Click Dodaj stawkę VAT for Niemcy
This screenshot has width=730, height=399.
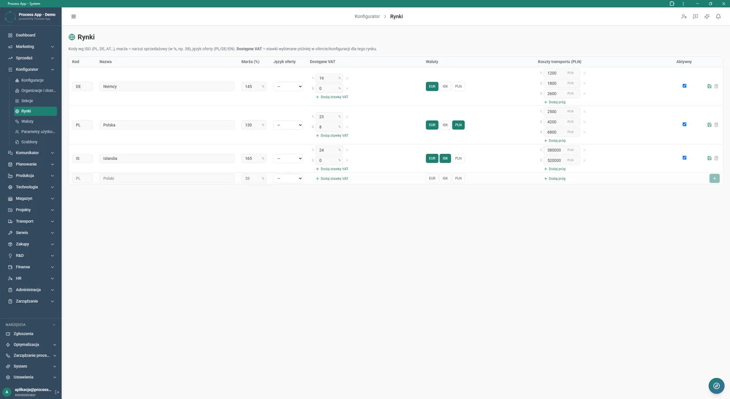click(x=332, y=97)
